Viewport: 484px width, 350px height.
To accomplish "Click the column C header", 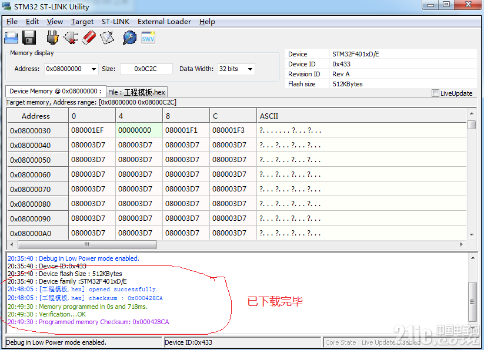I will click(x=233, y=116).
